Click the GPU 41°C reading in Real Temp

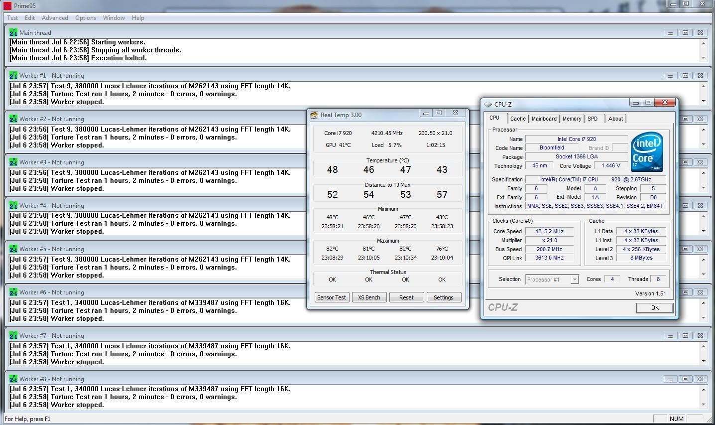click(x=338, y=145)
